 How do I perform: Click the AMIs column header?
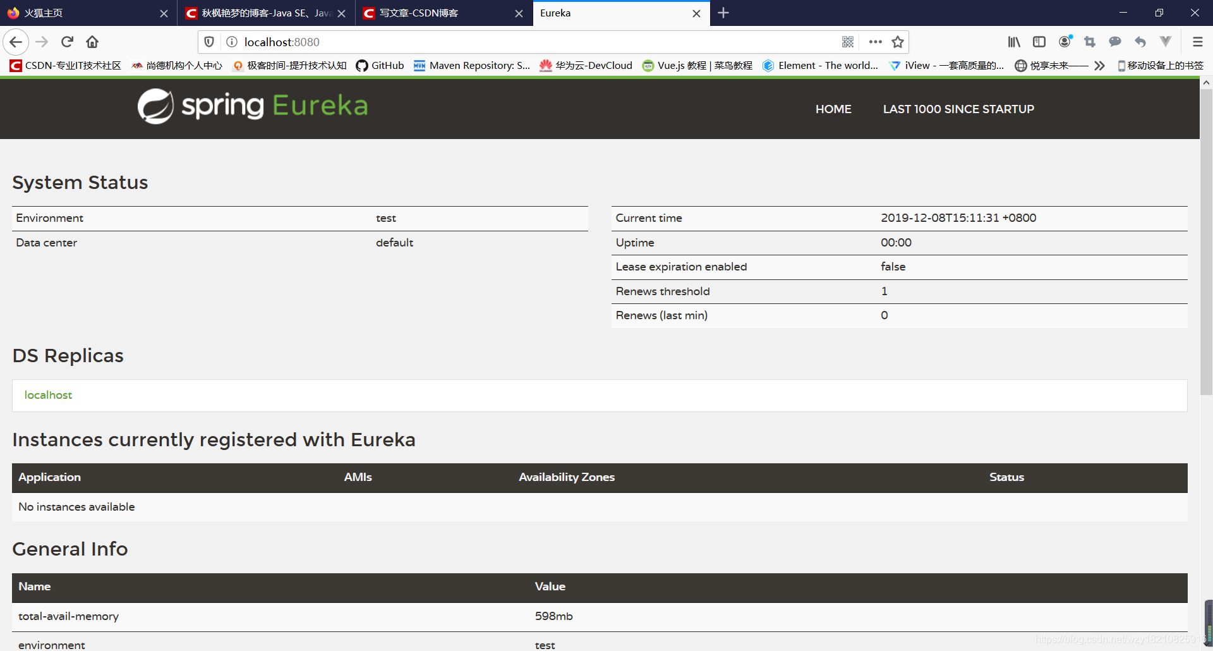click(x=358, y=477)
